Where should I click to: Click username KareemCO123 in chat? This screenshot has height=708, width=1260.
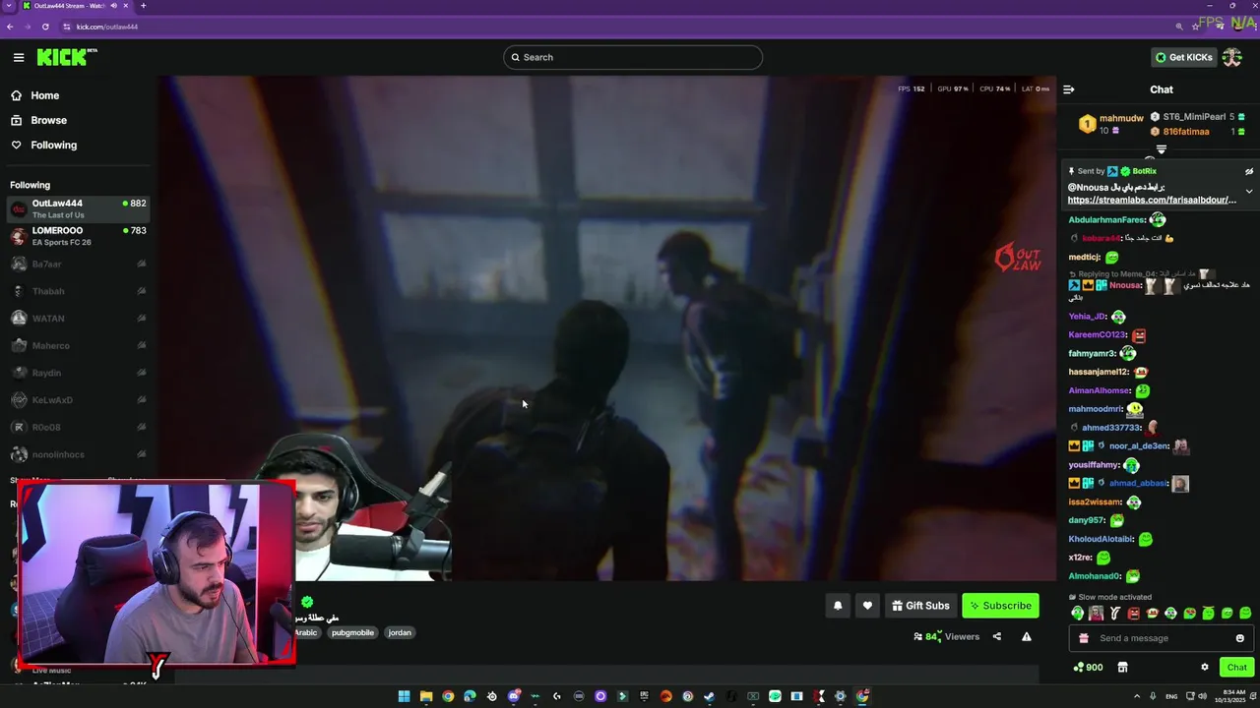(1097, 335)
